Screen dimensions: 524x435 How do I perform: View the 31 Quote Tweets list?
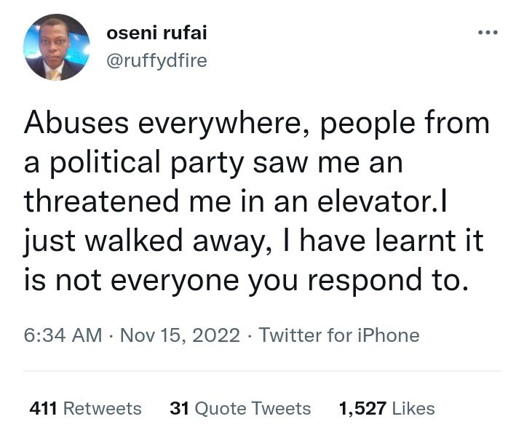(x=240, y=408)
